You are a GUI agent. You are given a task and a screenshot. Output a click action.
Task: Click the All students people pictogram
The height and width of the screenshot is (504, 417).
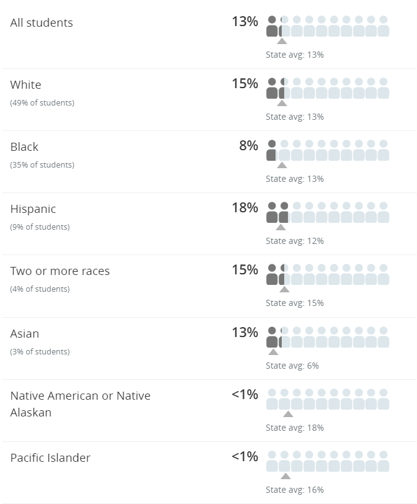click(x=328, y=27)
